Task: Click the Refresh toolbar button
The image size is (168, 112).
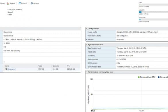Action: tap(23, 3)
